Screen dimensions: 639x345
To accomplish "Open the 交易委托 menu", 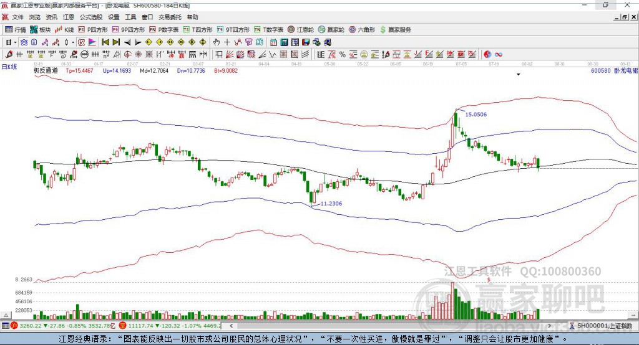I will pyautogui.click(x=170, y=17).
